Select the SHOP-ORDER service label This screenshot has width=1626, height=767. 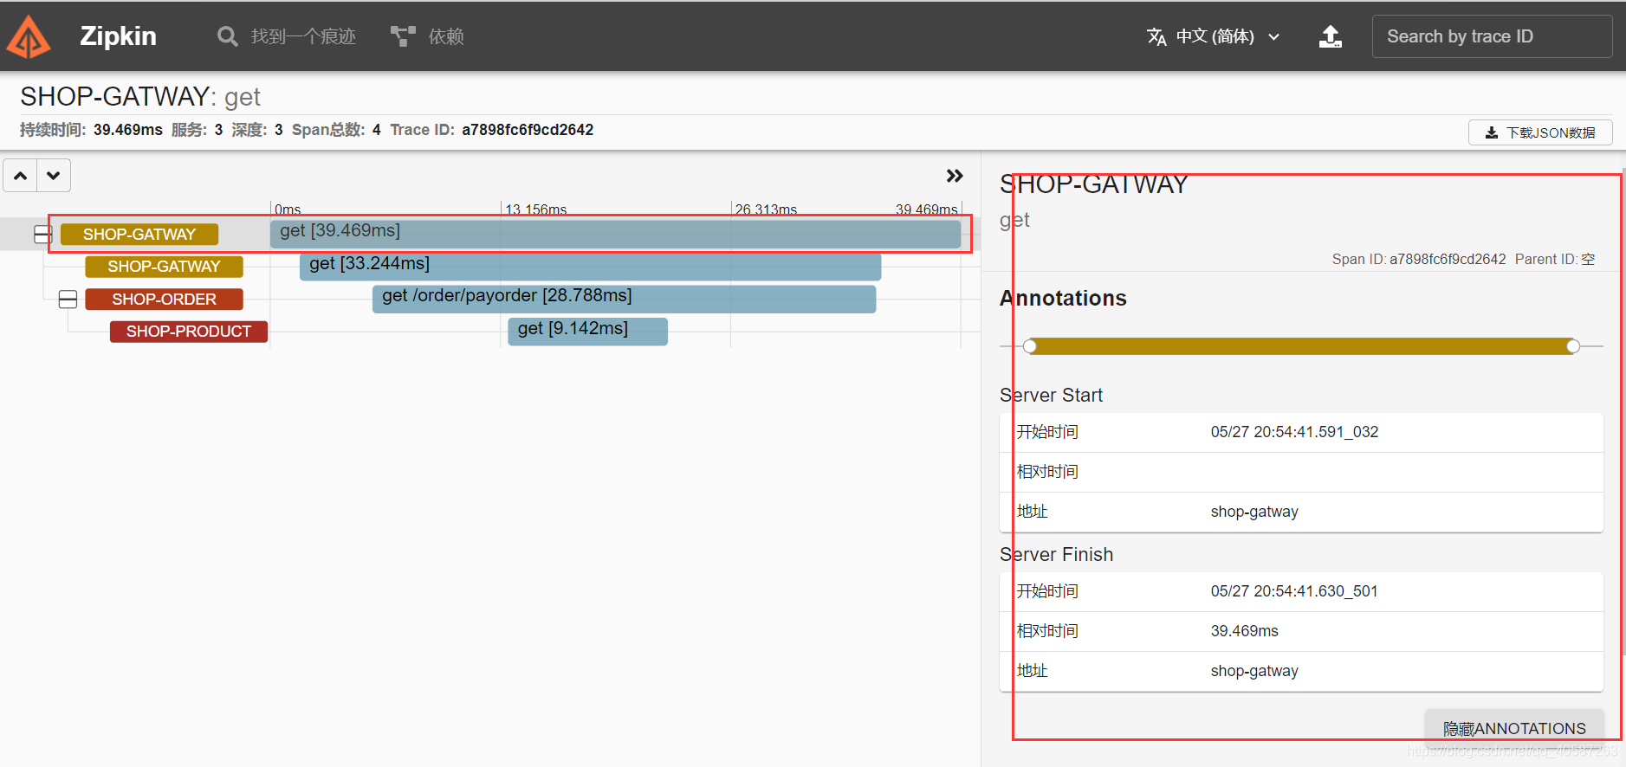click(164, 300)
